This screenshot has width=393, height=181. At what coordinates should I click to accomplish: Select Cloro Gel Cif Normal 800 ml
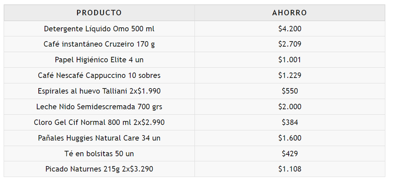pyautogui.click(x=99, y=123)
